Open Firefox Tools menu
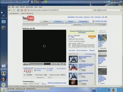Image resolution: width=123 pixels, height=92 pixels. pos(36,7)
